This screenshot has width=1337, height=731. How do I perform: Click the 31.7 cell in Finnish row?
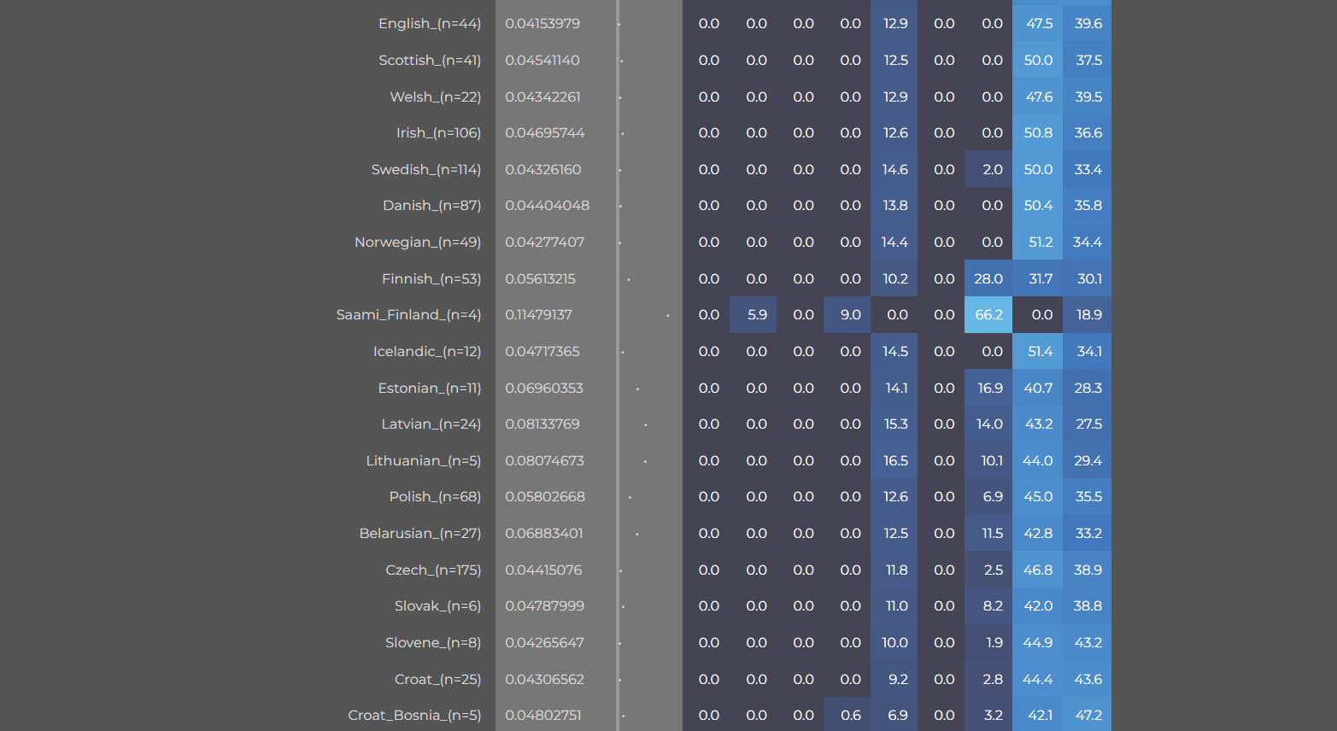[1038, 279]
